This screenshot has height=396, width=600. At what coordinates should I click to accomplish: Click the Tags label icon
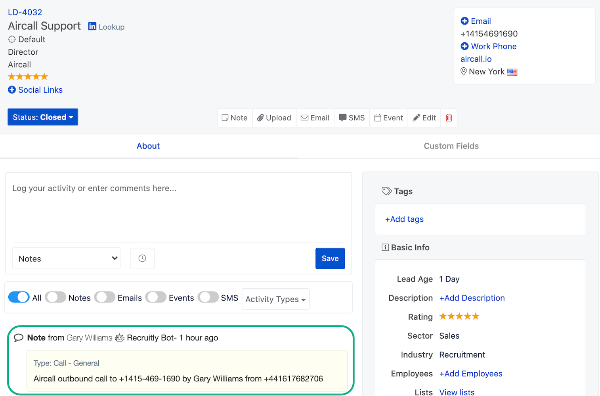pyautogui.click(x=386, y=191)
